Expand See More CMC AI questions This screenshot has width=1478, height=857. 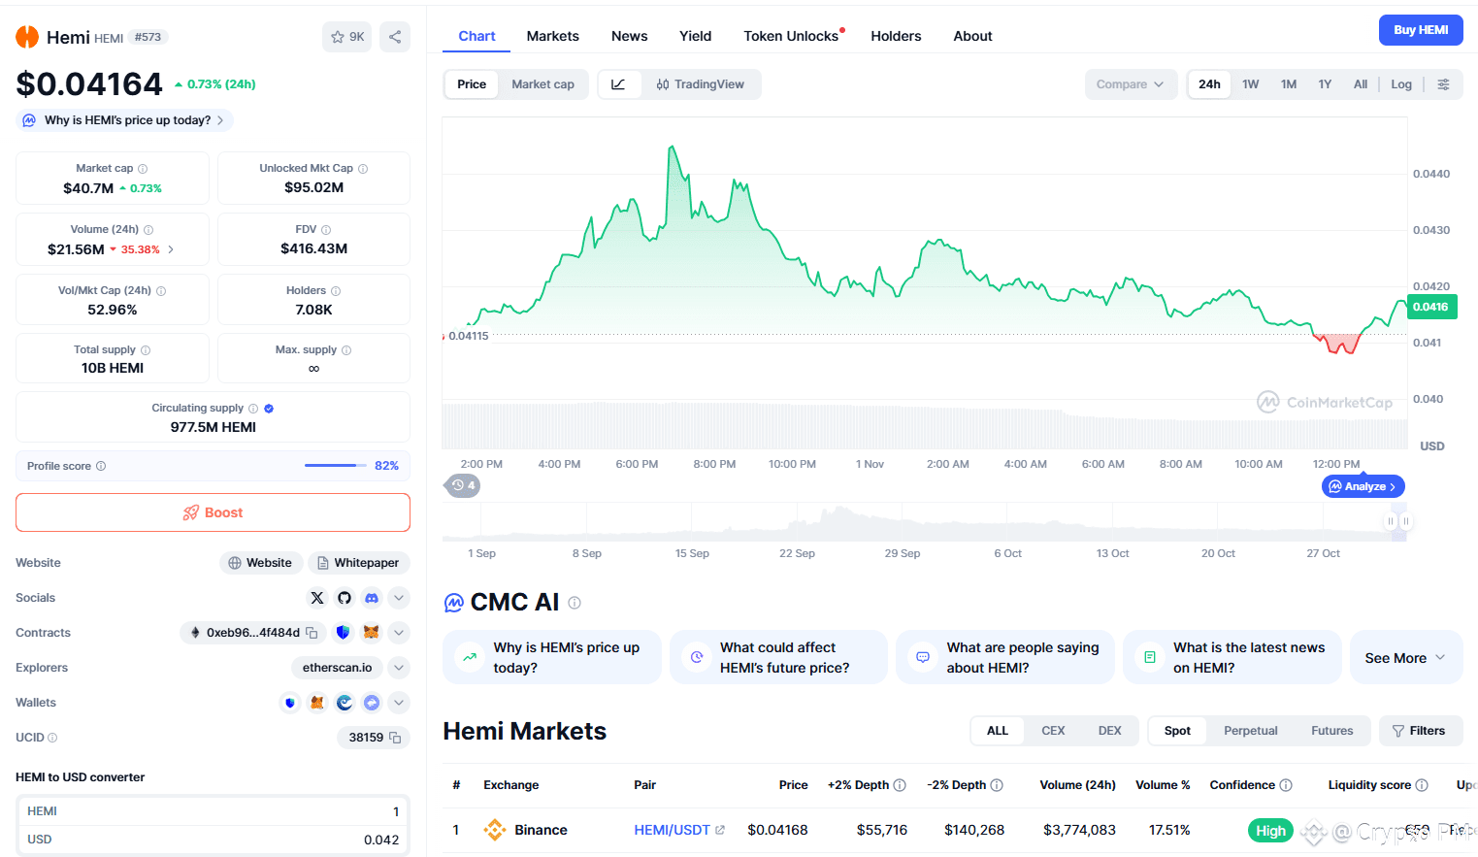point(1405,658)
